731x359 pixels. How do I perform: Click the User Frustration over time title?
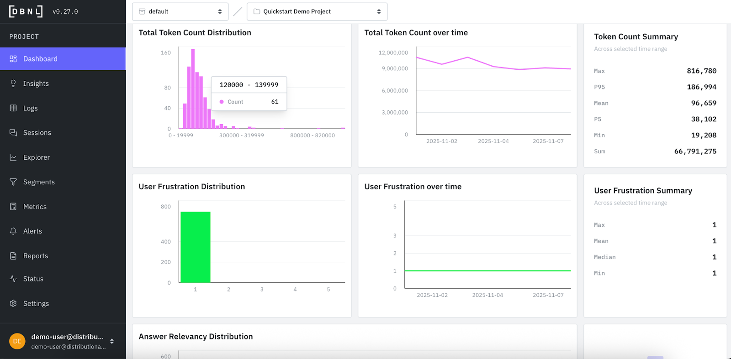[x=413, y=187]
